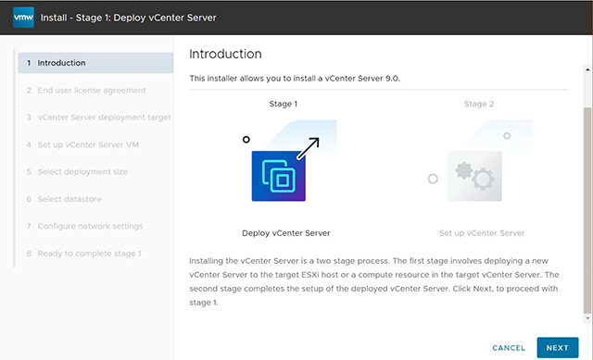Cancel the installer with CANCEL
The width and height of the screenshot is (593, 360).
point(509,348)
